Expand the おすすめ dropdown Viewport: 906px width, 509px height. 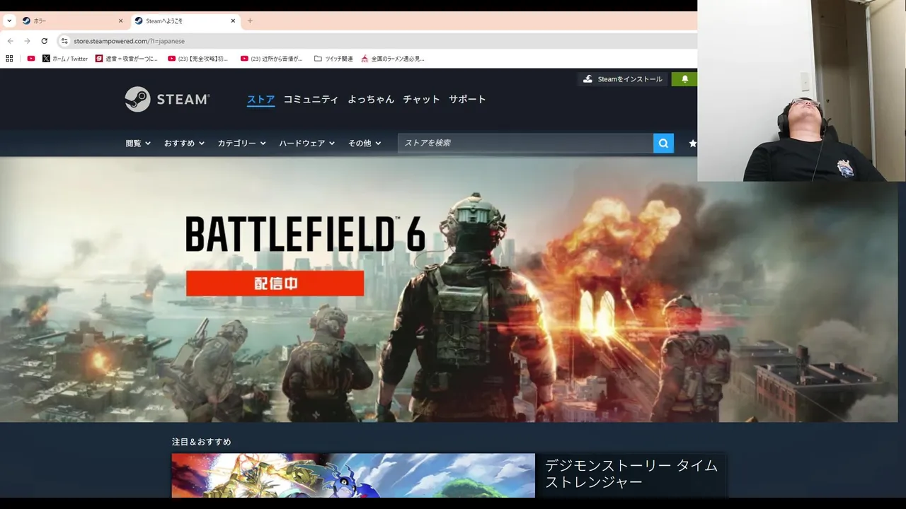(184, 143)
